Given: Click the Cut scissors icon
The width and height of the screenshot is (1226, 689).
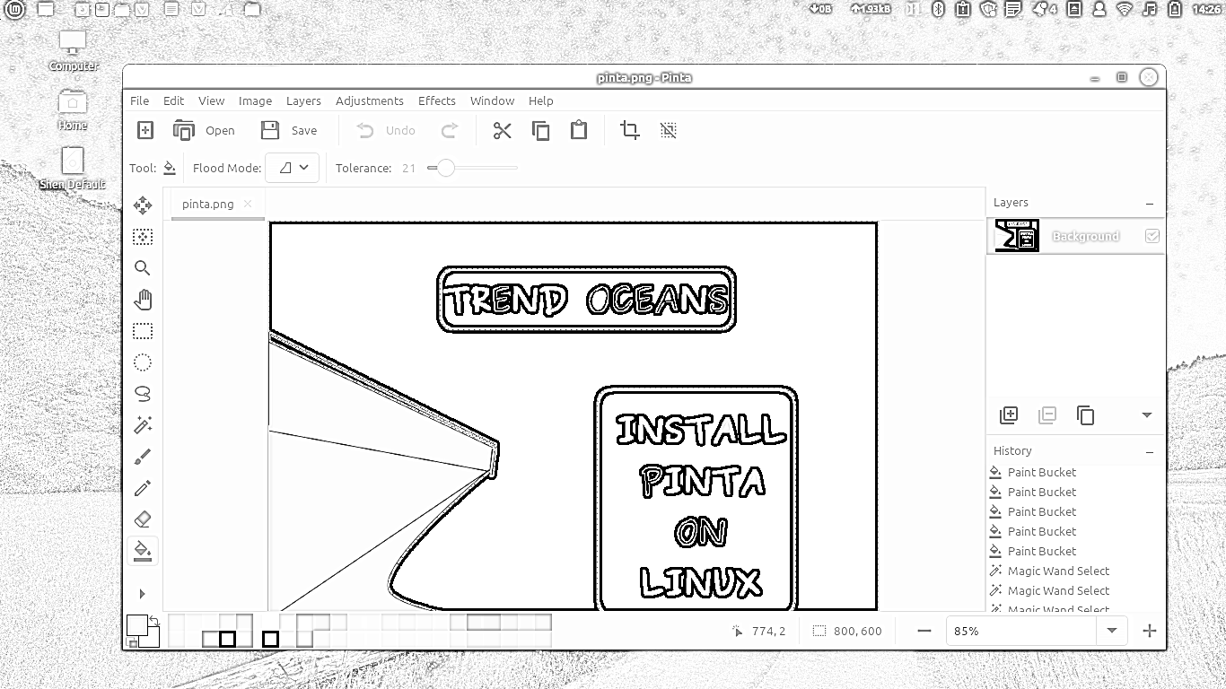Looking at the screenshot, I should tap(502, 131).
